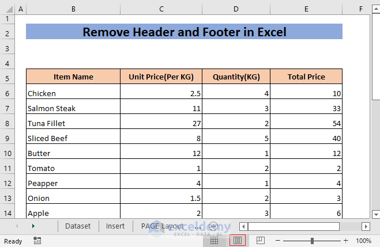380x247 pixels.
Task: Switch to Normal view in status bar
Action: click(214, 241)
